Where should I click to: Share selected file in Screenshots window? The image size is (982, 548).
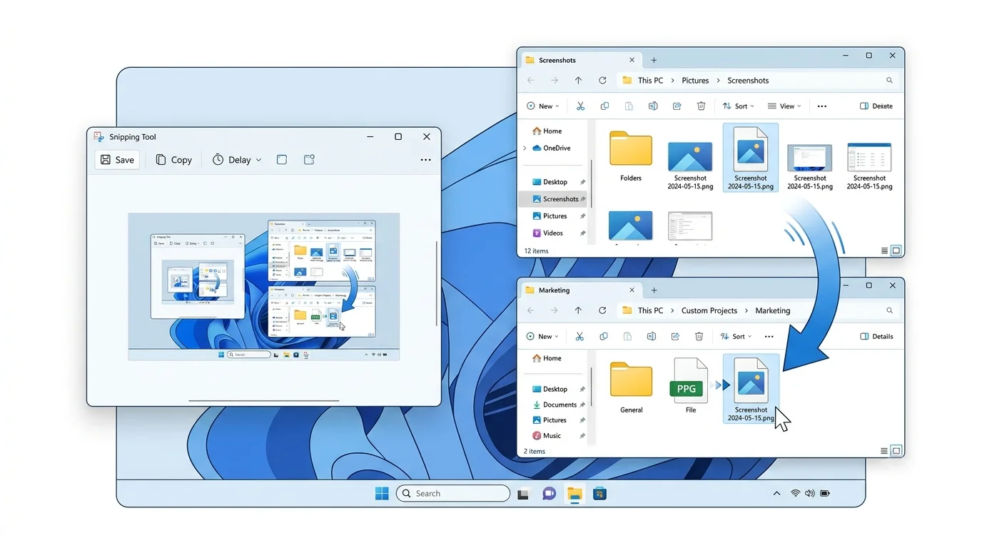677,106
